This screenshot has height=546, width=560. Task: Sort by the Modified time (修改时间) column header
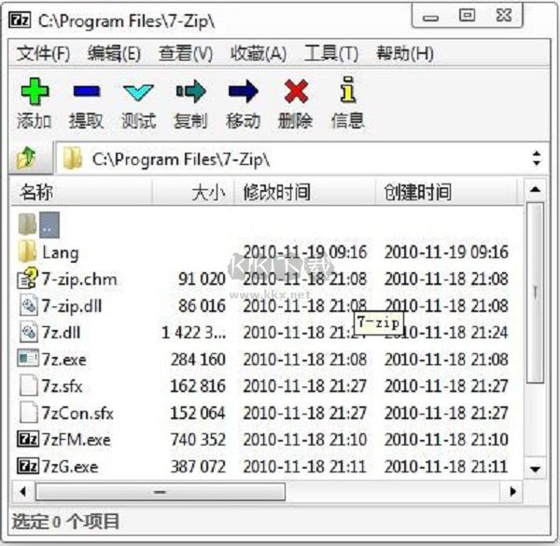tap(304, 193)
